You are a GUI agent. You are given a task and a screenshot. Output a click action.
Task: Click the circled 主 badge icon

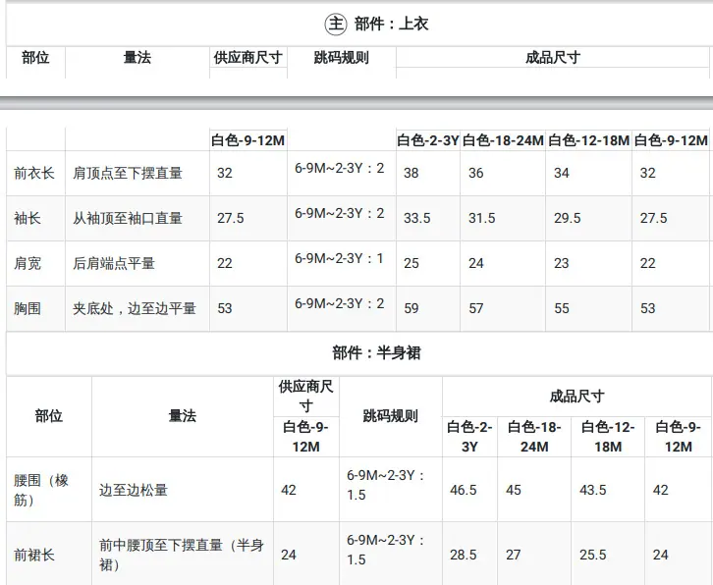pos(336,25)
